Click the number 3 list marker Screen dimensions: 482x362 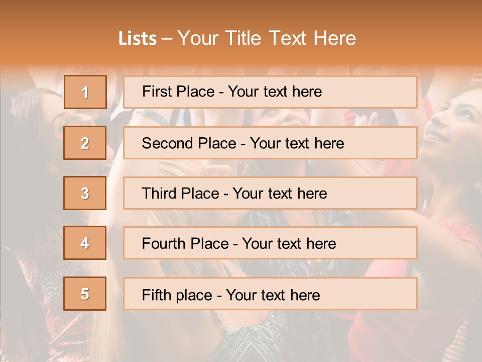(85, 193)
